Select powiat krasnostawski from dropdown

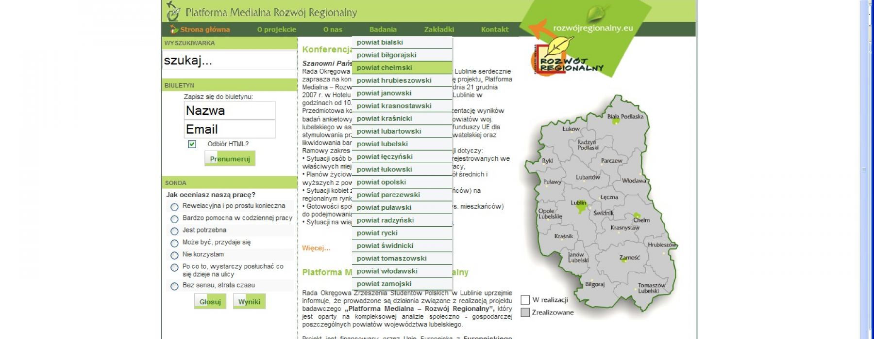(402, 106)
